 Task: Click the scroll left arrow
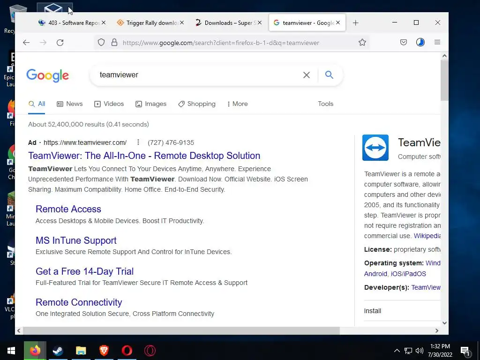pos(19,330)
